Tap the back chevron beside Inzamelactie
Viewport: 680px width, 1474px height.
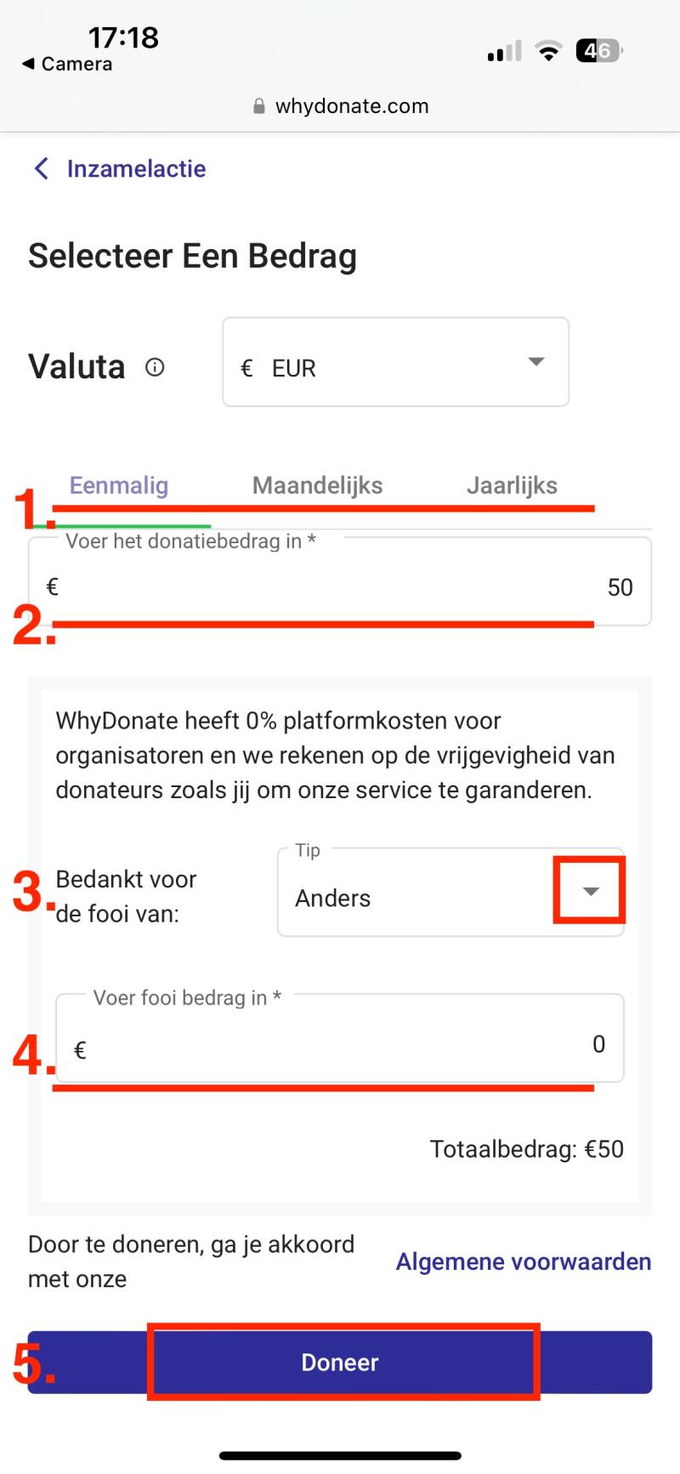[x=41, y=168]
